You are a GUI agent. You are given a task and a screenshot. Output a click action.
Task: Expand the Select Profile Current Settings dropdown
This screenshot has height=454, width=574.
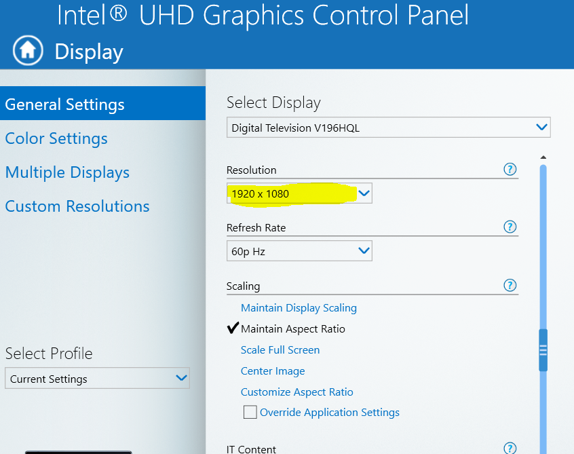97,378
